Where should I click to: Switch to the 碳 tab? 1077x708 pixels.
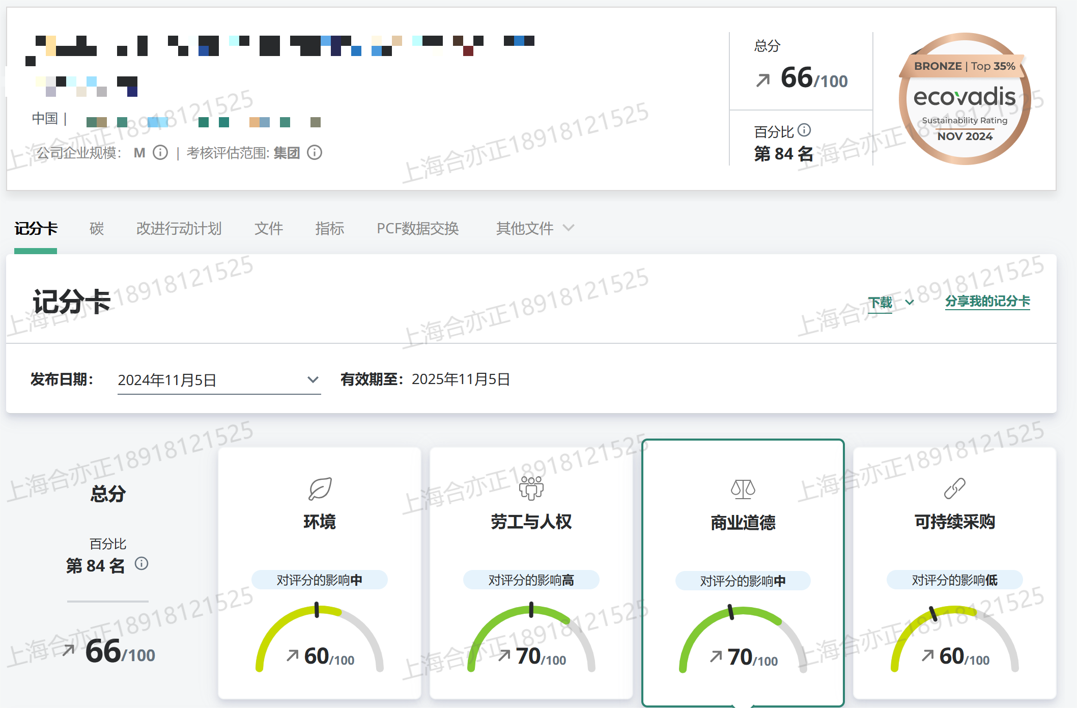[x=96, y=228]
